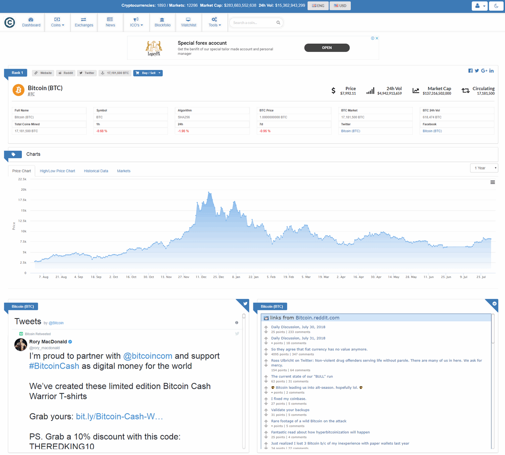Change language using the ENG button
This screenshot has width=505, height=455.
[x=318, y=5]
